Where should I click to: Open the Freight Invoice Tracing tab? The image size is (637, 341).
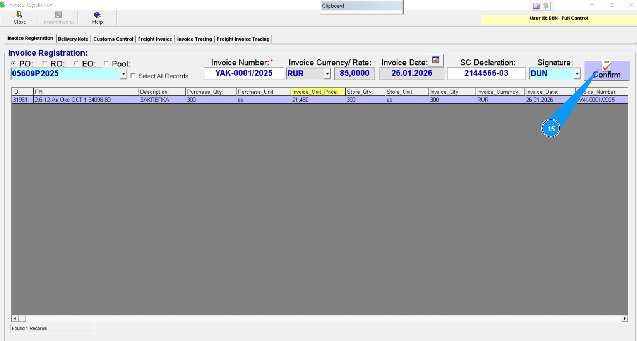pos(243,39)
